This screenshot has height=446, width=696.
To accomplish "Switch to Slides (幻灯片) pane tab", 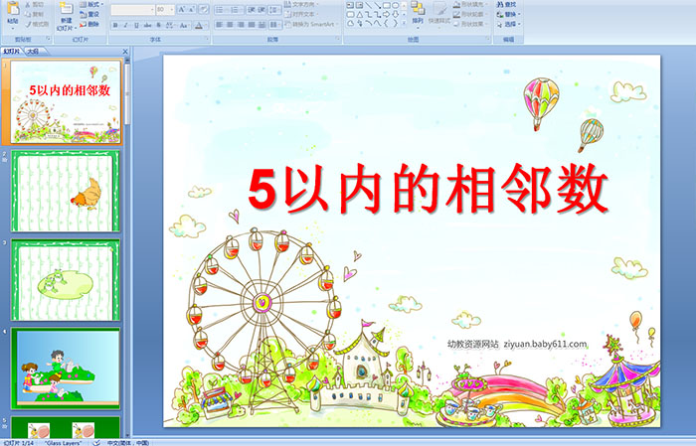I will (x=12, y=52).
